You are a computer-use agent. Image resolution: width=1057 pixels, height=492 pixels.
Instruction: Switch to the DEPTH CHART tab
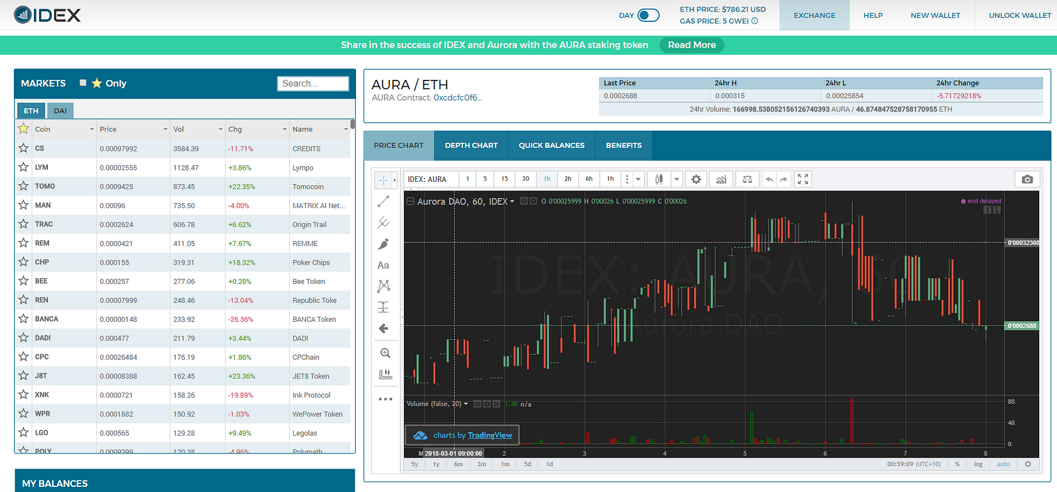pos(472,146)
